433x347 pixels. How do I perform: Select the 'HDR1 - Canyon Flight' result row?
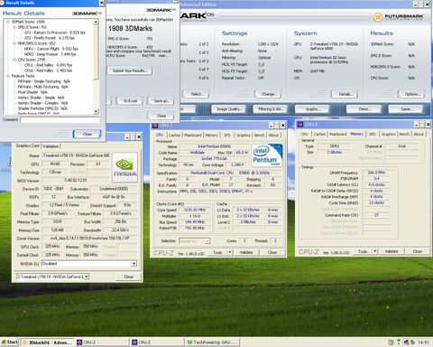pyautogui.click(x=51, y=49)
